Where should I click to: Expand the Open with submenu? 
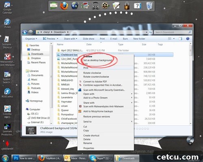pos(106,94)
